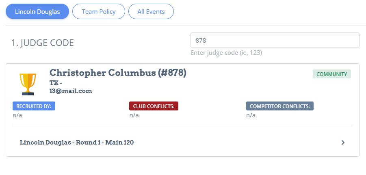Click the n/a under Recruited By
Screen dimensions: 366x175
coord(17,115)
